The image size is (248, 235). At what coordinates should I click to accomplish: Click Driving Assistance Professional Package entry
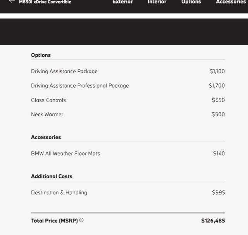point(80,86)
